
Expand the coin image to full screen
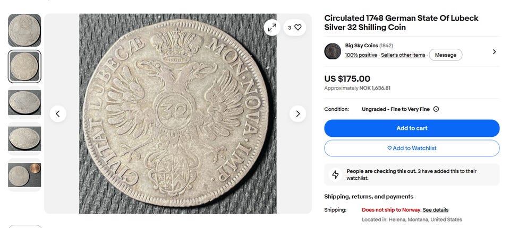click(272, 28)
